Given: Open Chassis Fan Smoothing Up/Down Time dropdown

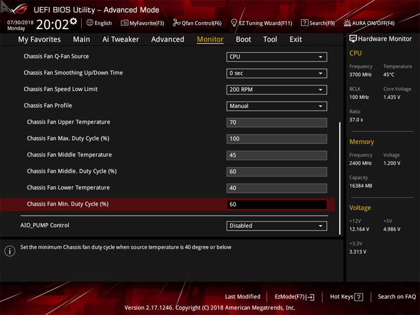Looking at the screenshot, I should (276, 73).
